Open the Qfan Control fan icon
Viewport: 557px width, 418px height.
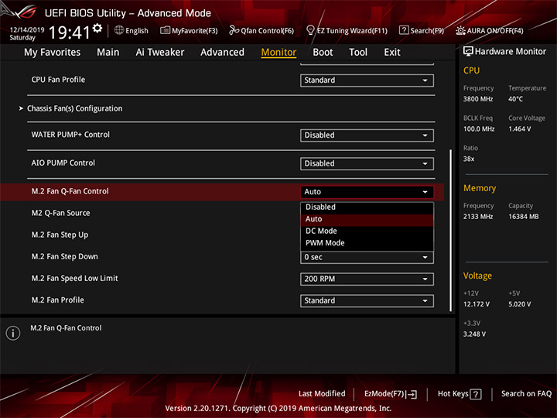point(234,30)
